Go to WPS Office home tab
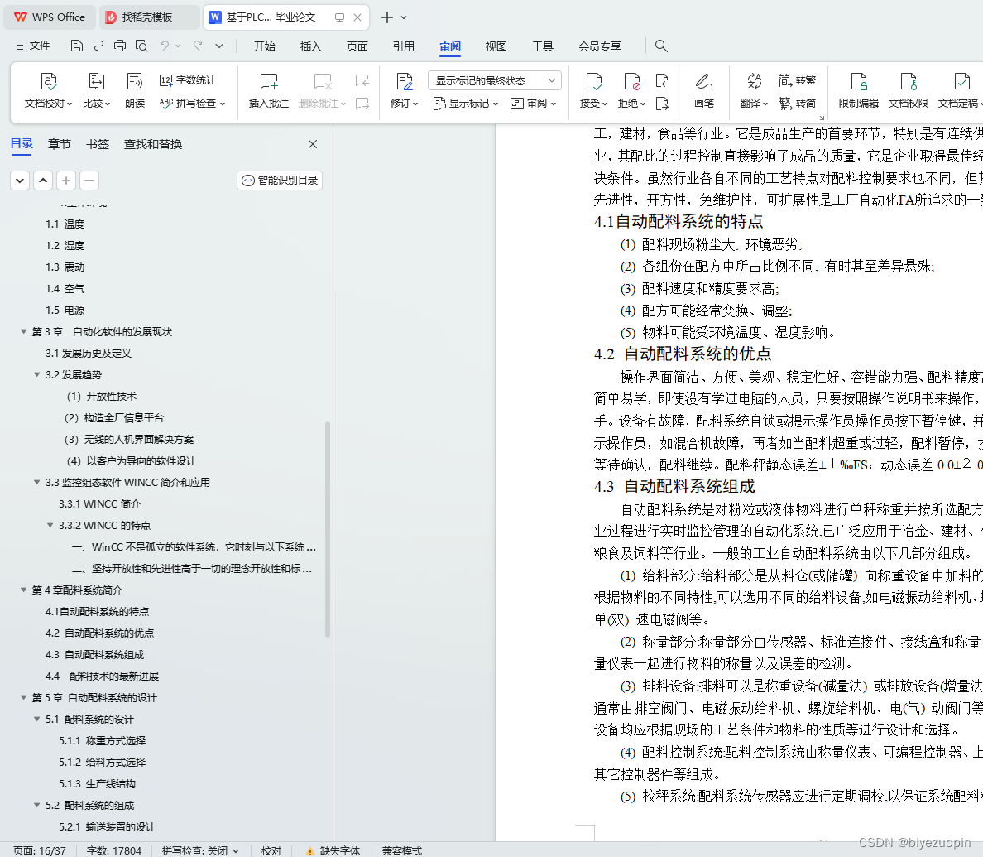Image resolution: width=983 pixels, height=857 pixels. click(x=50, y=17)
